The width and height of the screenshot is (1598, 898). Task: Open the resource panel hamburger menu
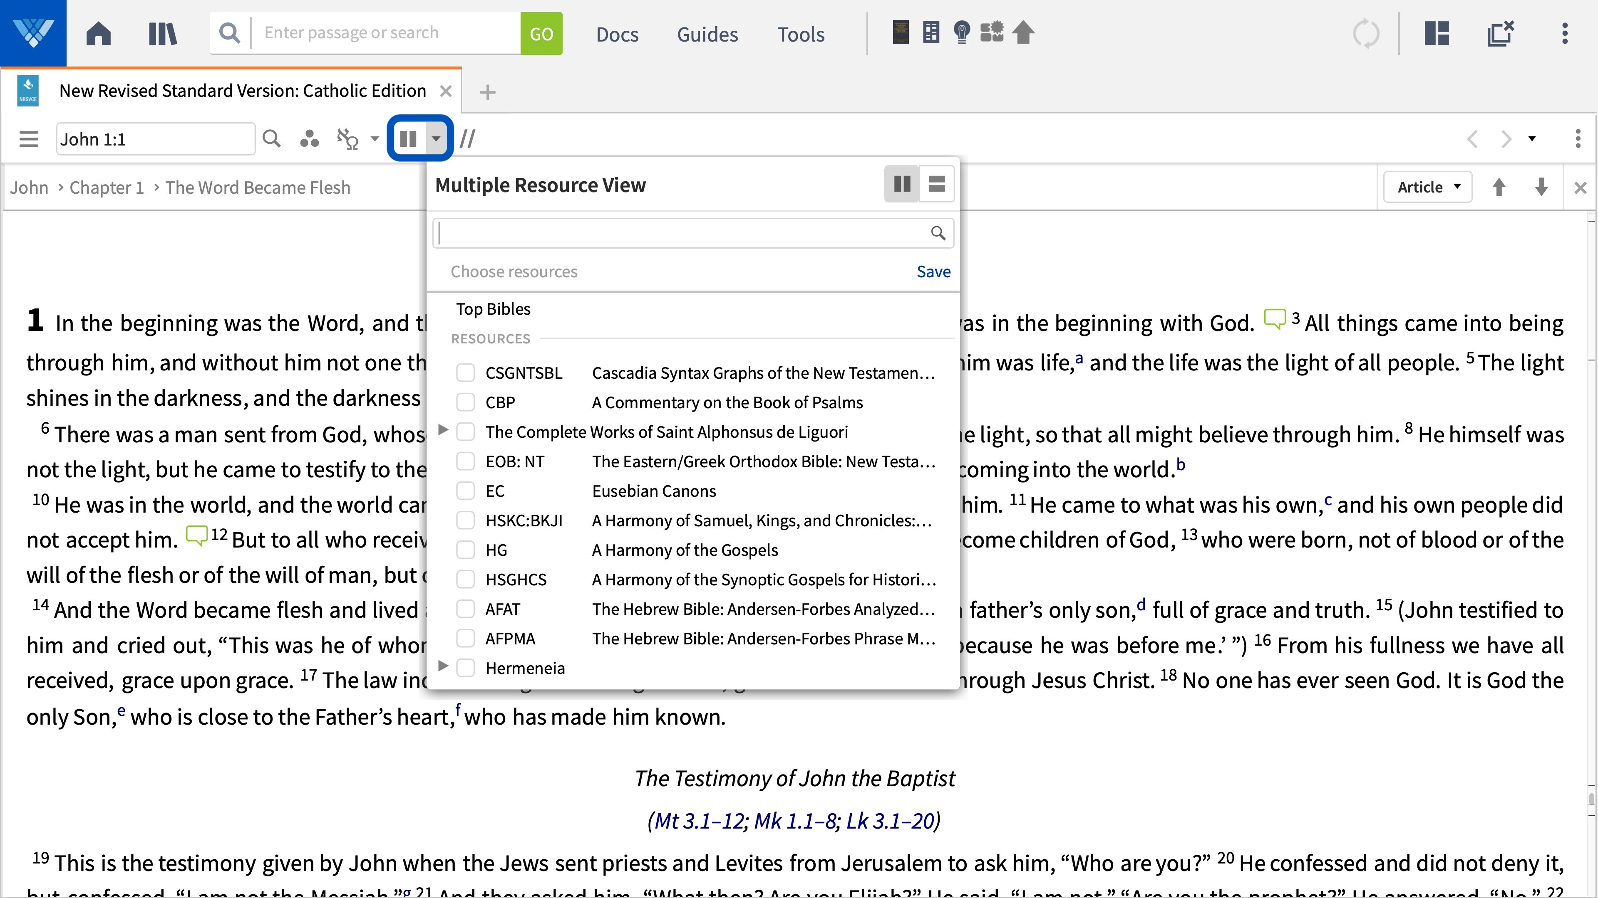[x=29, y=139]
